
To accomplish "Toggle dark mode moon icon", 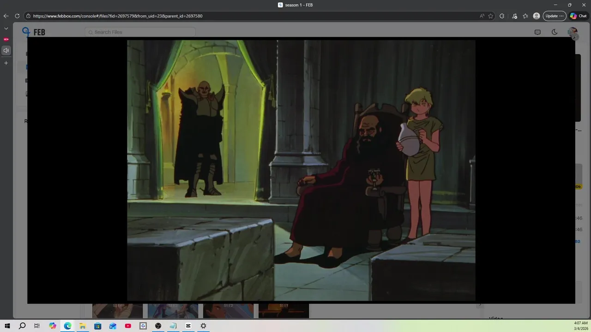I will [x=555, y=32].
